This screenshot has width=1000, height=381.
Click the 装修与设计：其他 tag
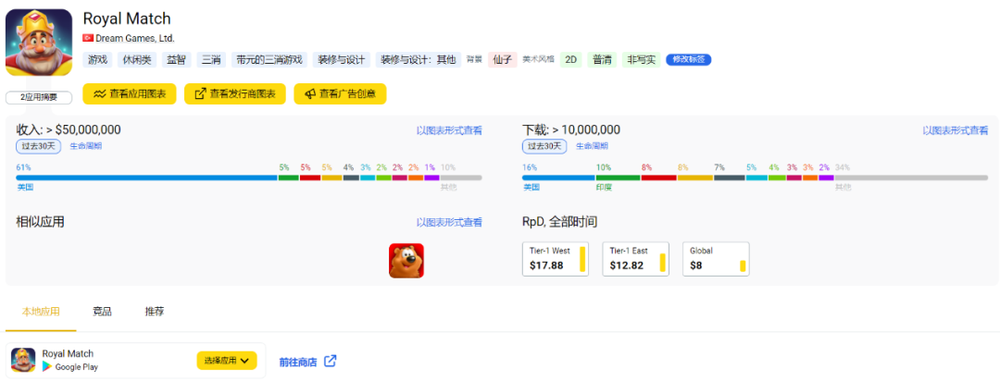(419, 60)
